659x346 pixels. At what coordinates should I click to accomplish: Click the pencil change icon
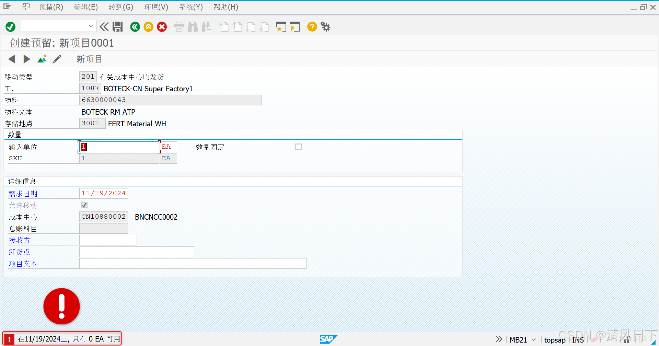tap(57, 59)
